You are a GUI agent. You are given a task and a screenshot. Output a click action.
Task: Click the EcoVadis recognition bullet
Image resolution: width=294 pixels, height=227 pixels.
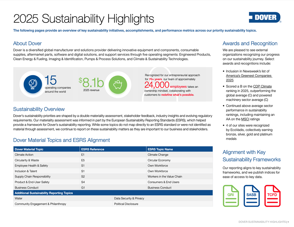coord(249,132)
